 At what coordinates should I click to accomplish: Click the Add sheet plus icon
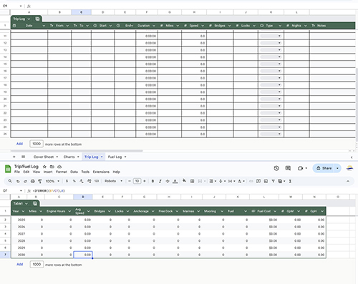tap(14, 157)
